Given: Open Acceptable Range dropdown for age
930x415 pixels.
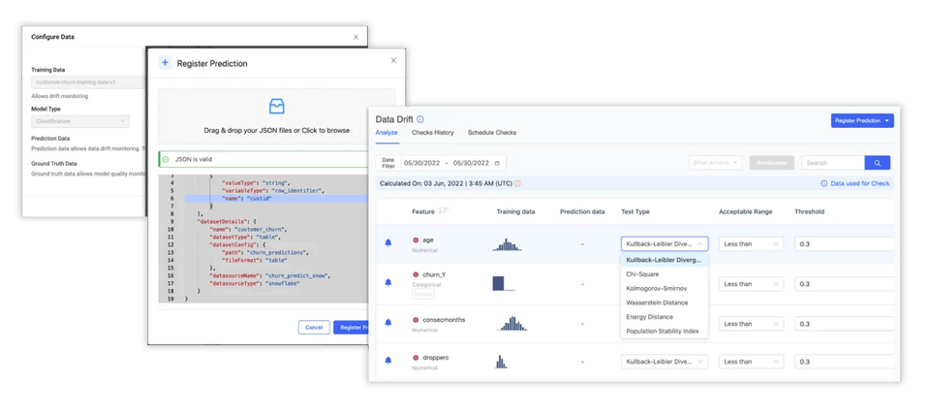Looking at the screenshot, I should (751, 243).
